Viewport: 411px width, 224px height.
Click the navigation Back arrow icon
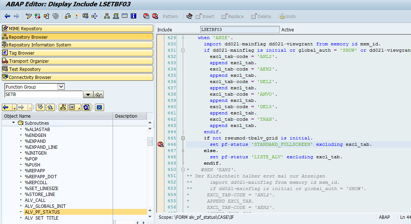[7, 16]
